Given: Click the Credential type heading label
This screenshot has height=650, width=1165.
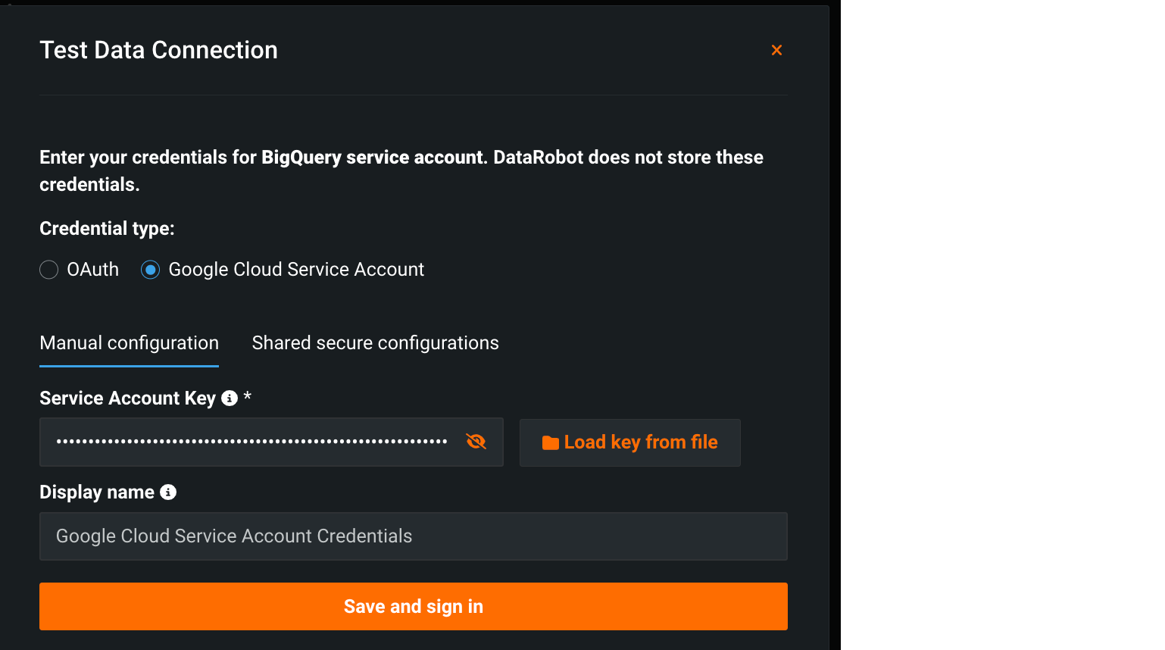Looking at the screenshot, I should coord(107,229).
